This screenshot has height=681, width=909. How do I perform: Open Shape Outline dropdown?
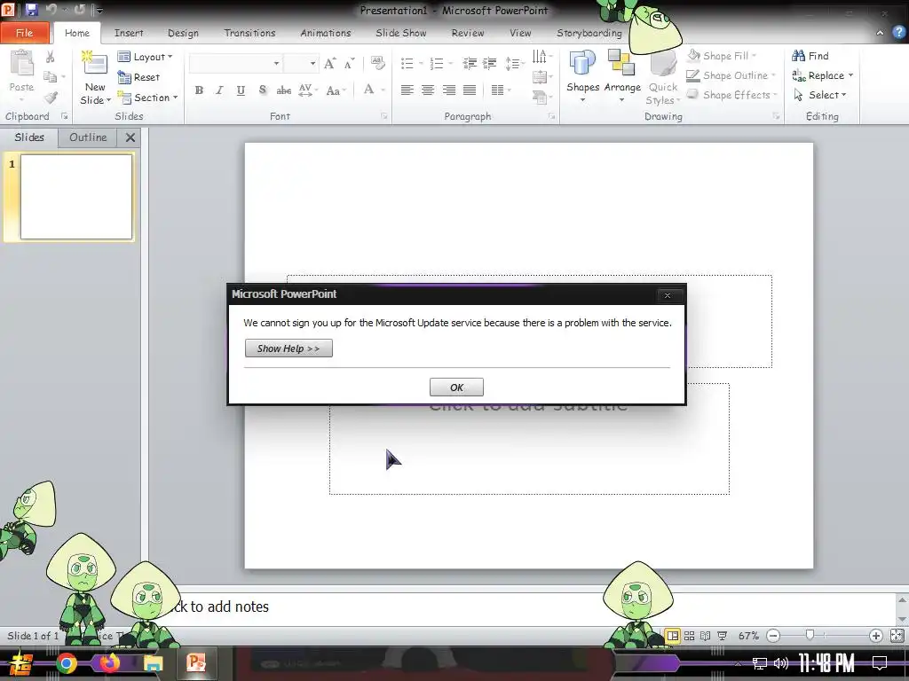731,75
